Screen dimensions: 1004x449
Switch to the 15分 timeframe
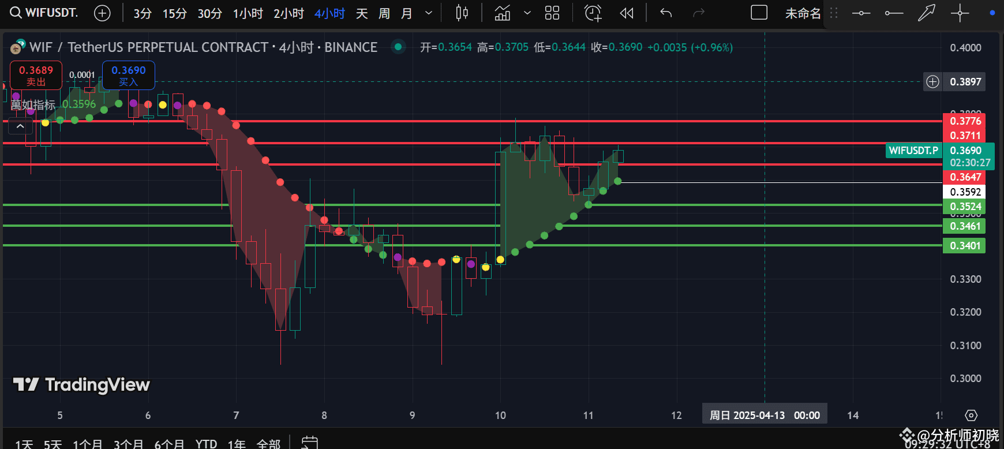click(x=175, y=13)
